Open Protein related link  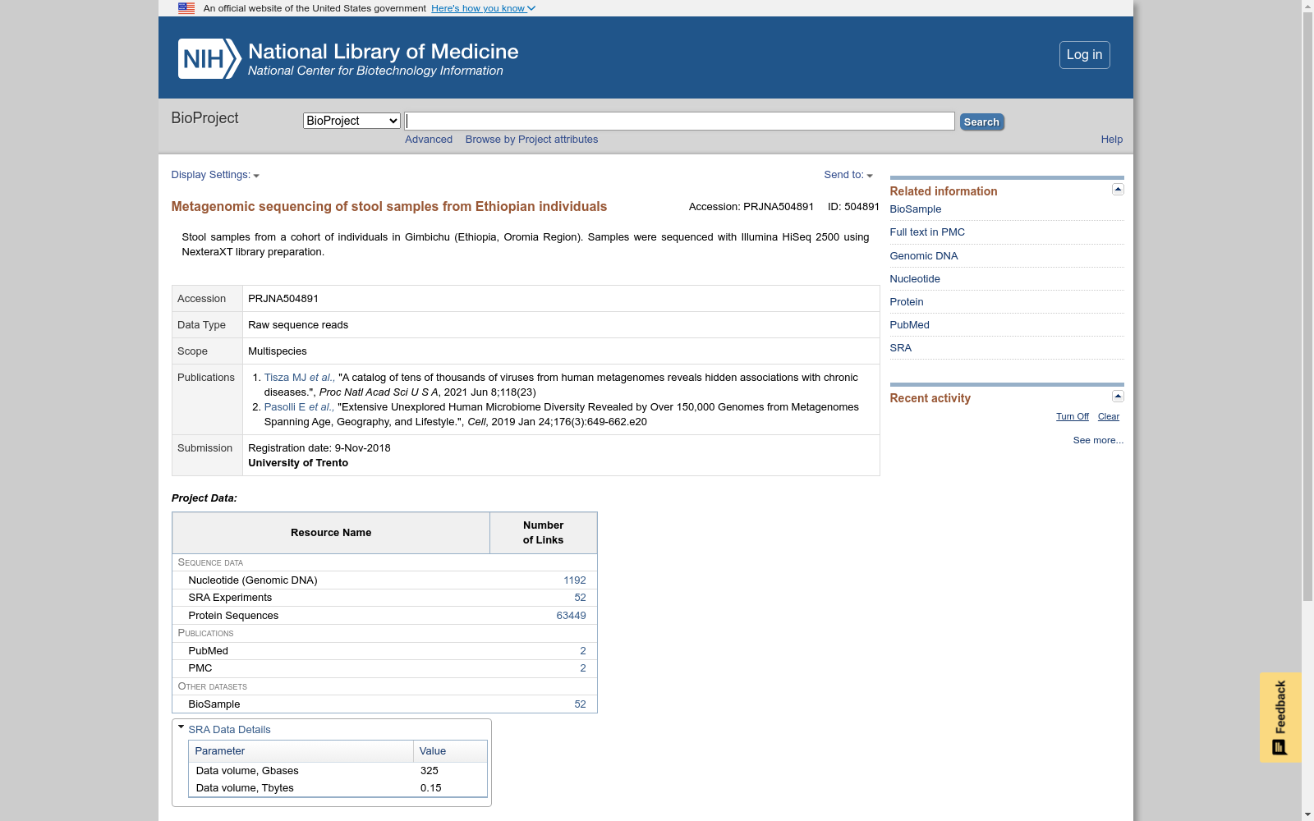point(906,302)
